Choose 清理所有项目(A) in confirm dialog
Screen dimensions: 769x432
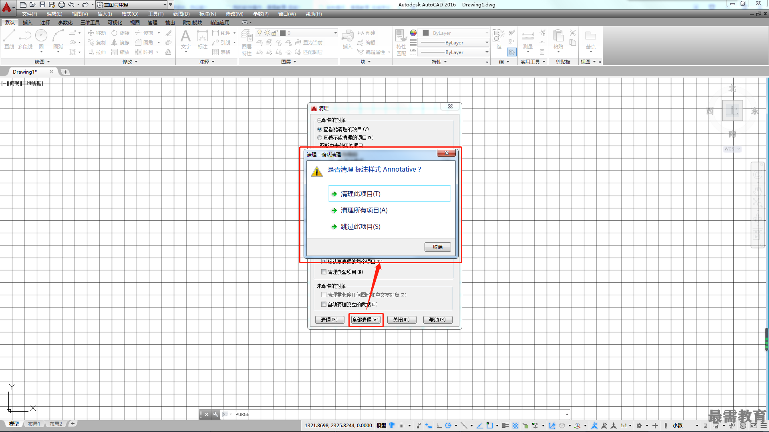pyautogui.click(x=389, y=210)
